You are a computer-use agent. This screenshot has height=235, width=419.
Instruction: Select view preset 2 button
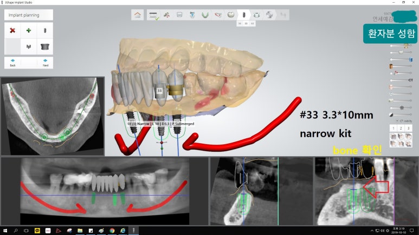tap(401, 128)
